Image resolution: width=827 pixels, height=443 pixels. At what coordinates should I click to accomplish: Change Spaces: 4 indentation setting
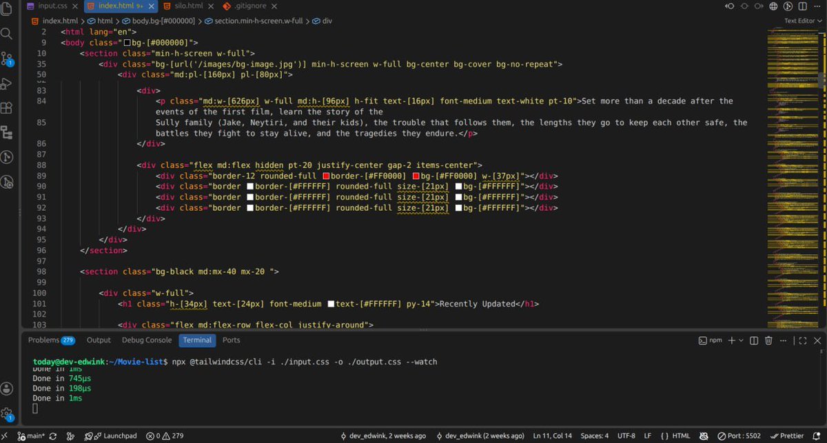(x=594, y=436)
